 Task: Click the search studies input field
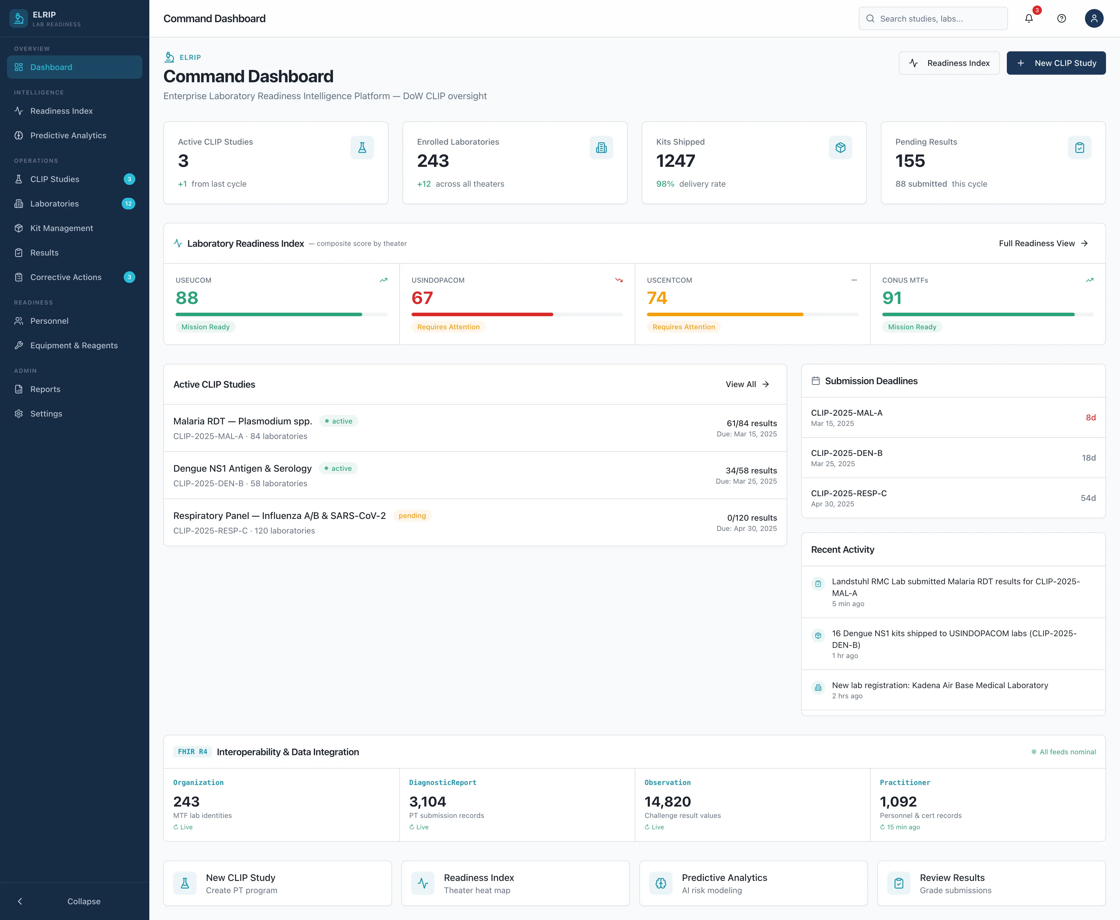934,18
